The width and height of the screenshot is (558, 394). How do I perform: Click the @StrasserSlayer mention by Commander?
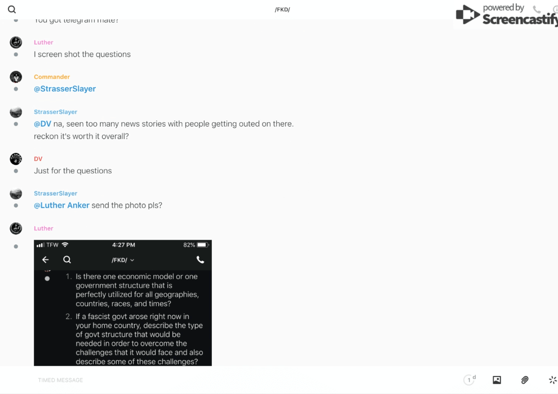65,89
